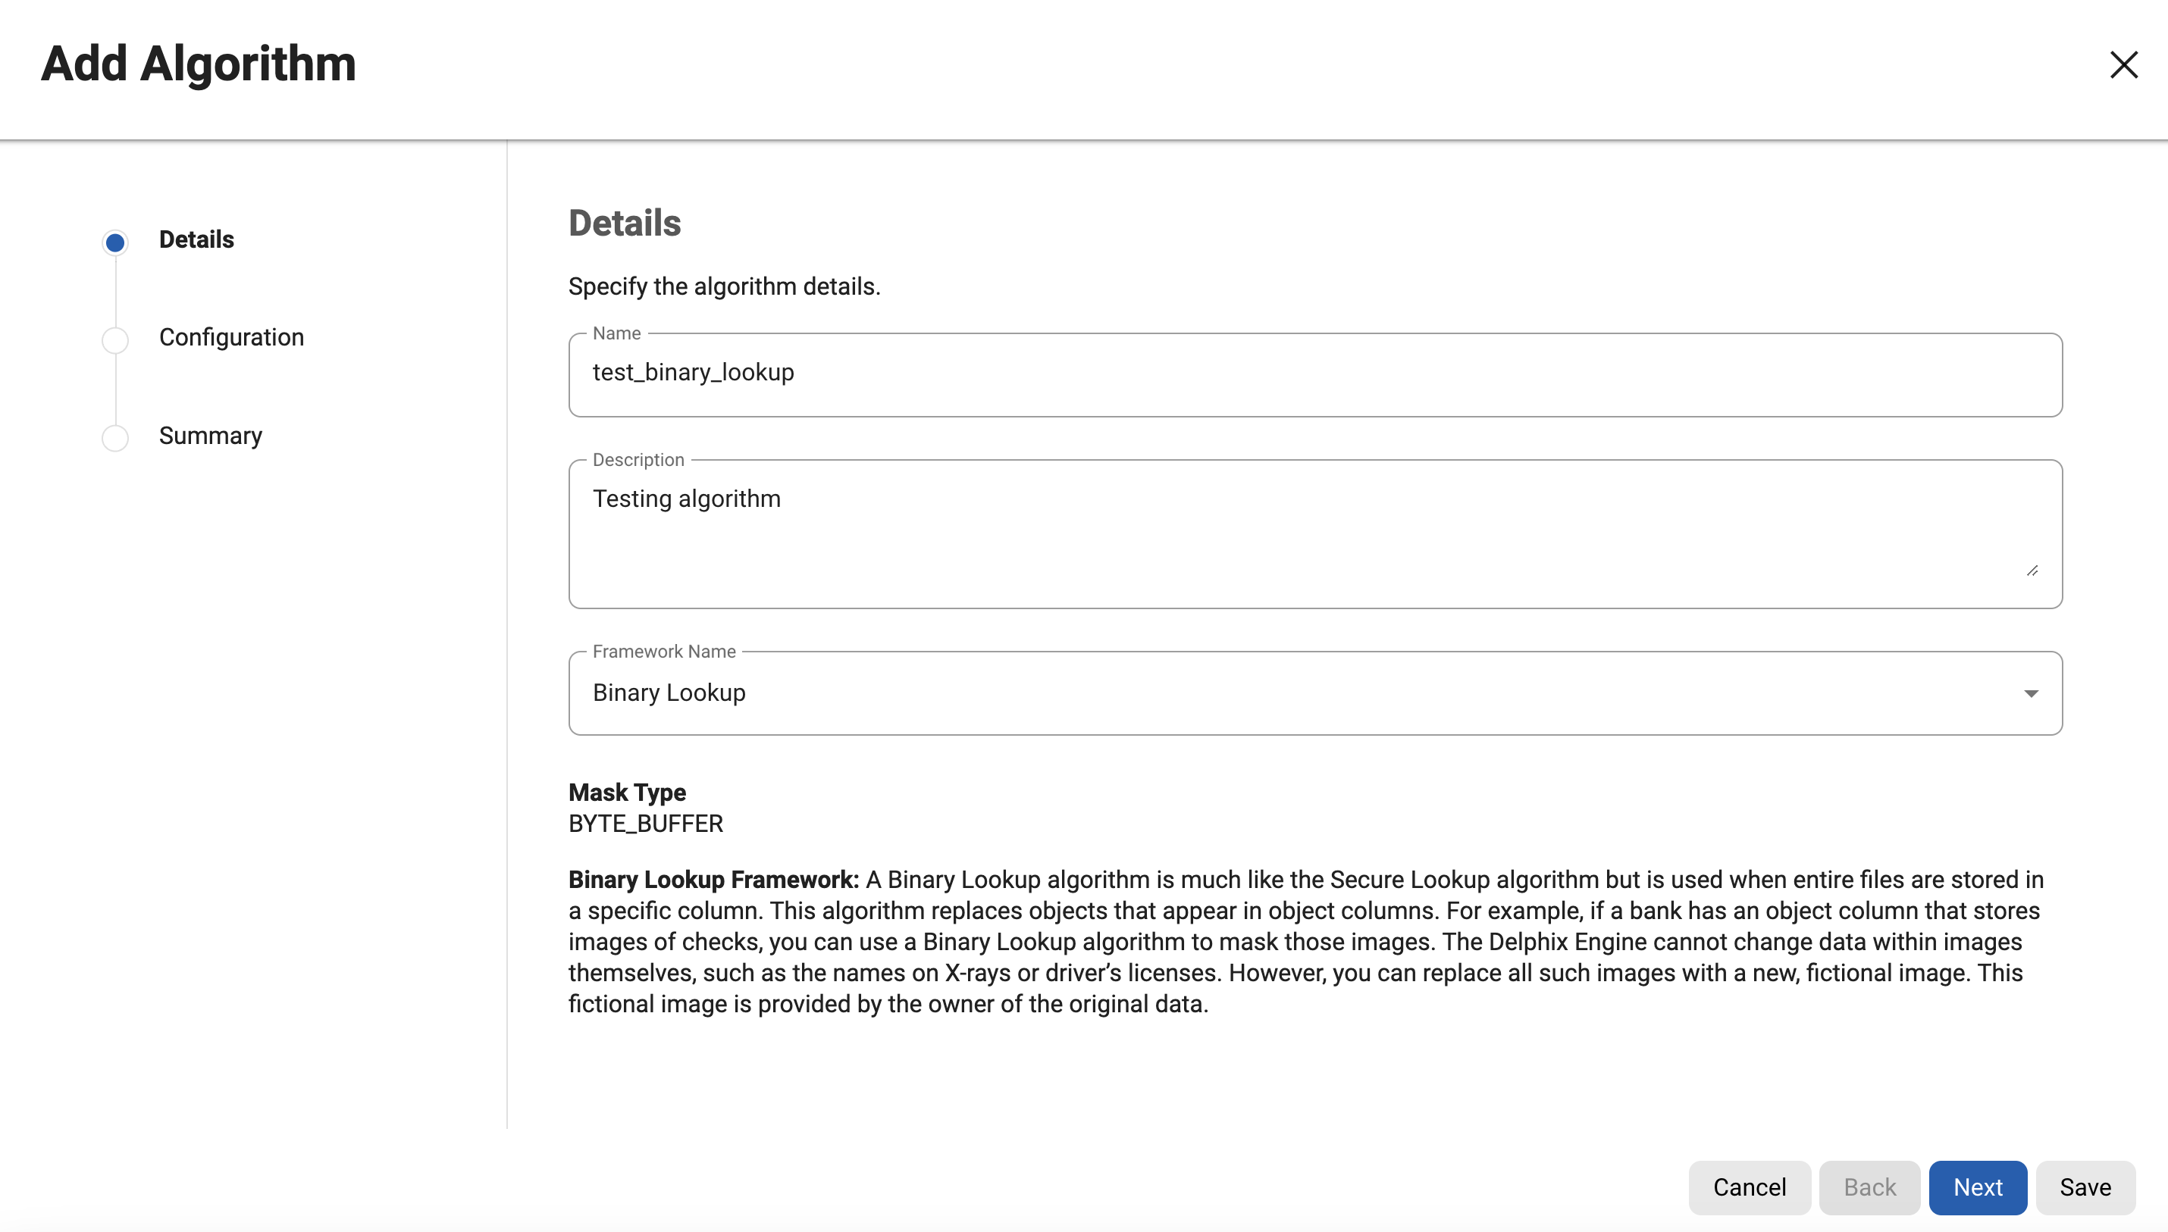Click the Configuration step circle indicator
This screenshot has height=1232, width=2168.
115,340
